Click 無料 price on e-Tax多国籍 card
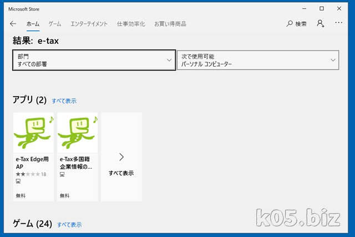This screenshot has width=355, height=237. (x=64, y=195)
